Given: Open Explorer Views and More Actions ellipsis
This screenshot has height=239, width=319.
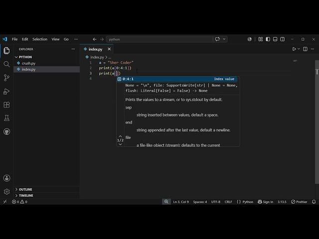Looking at the screenshot, I should [x=73, y=49].
